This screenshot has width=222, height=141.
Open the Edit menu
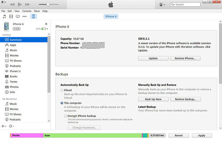pyautogui.click(x=10, y=11)
